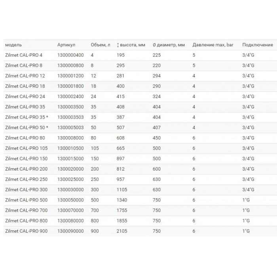The height and width of the screenshot is (277, 277).
Task: Click article number 1300080000
Action: coord(70,221)
